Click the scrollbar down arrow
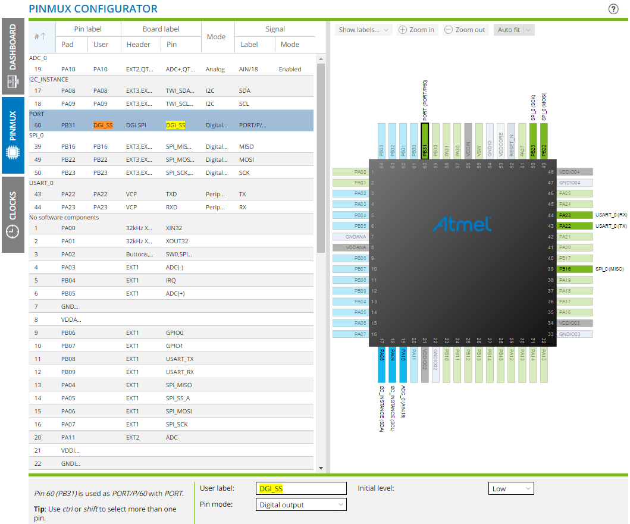630x524 pixels. coord(321,467)
